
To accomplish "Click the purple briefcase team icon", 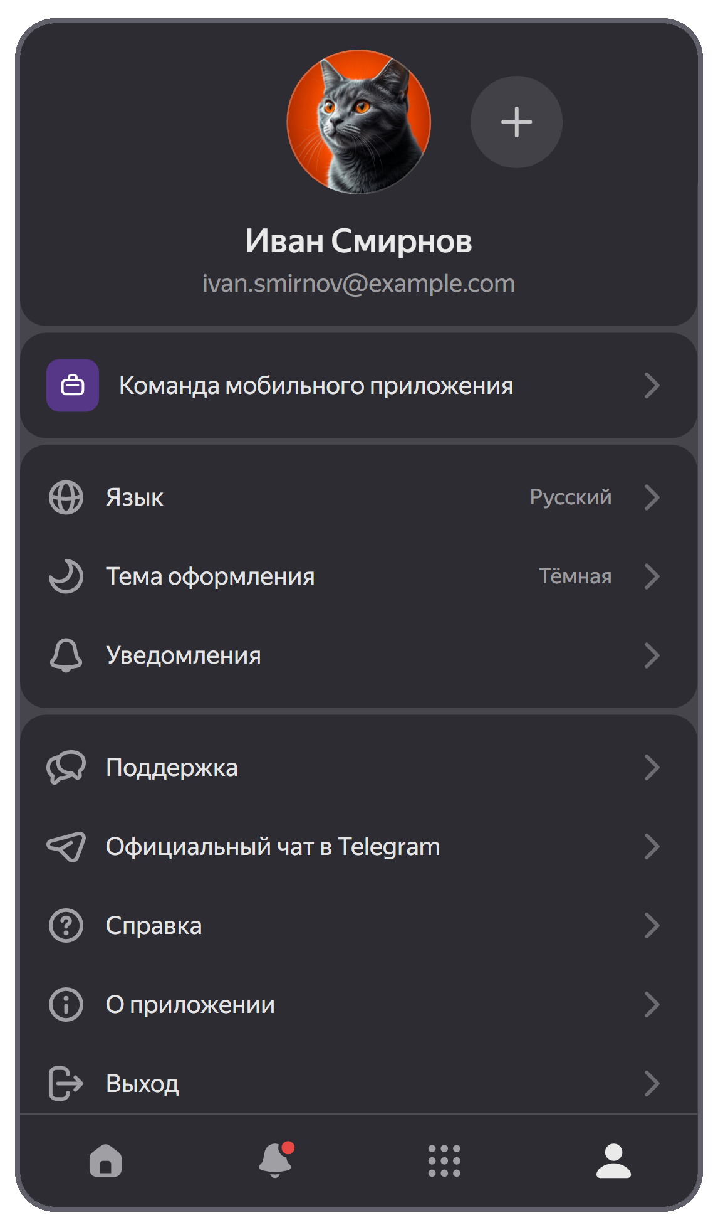I will click(72, 385).
